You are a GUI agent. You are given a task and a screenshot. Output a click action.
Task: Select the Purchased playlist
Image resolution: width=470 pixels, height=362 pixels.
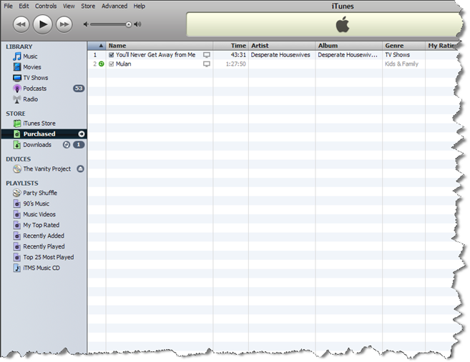44,134
